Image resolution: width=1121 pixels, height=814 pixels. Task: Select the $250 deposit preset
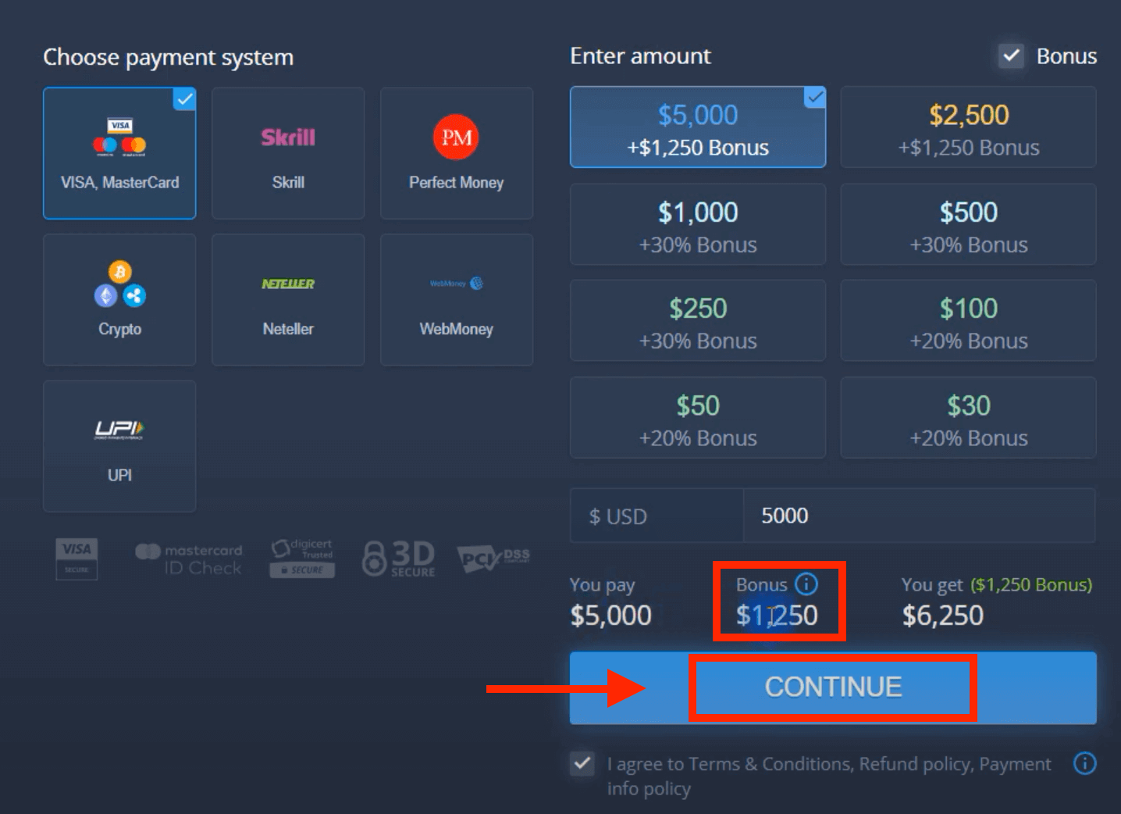tap(697, 320)
